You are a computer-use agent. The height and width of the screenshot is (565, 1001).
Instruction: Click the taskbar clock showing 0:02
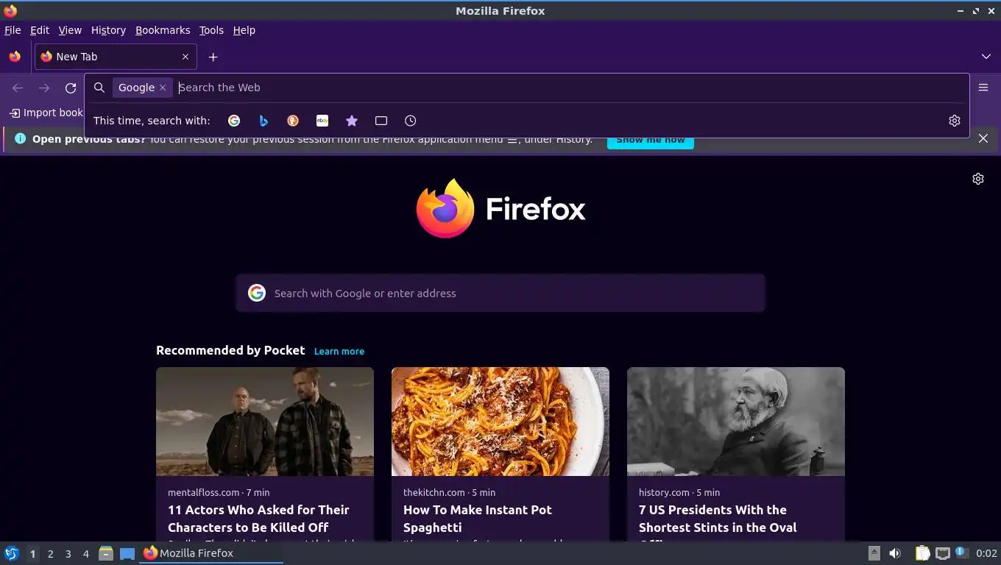(986, 553)
